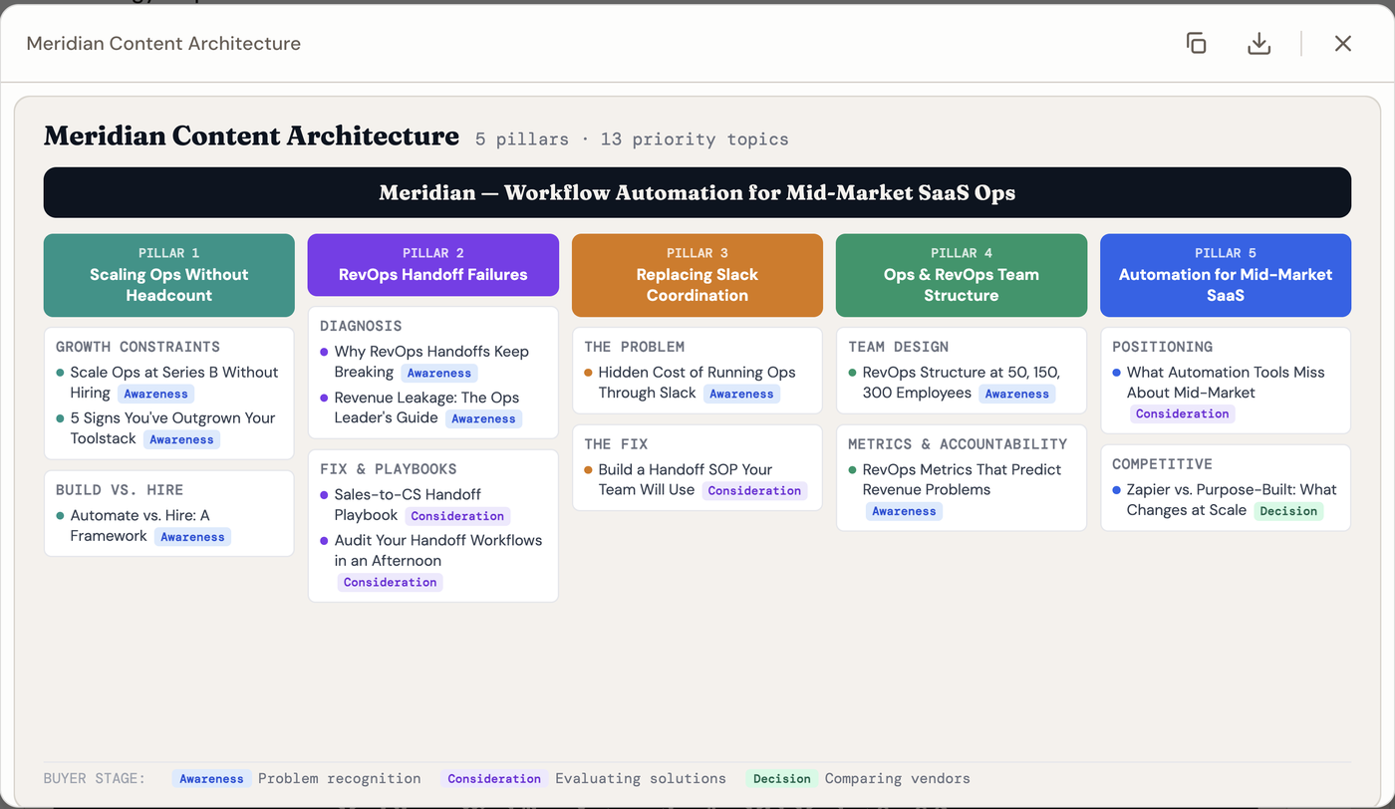
Task: Click Awareness tag under RevOps Metrics That Predict
Action: 904,511
